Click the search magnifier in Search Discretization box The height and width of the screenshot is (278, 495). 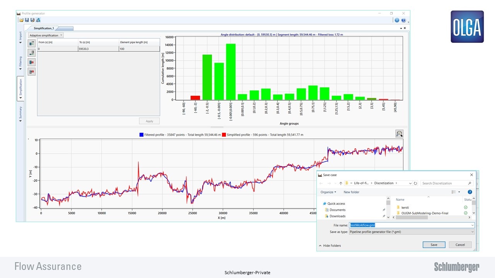coord(470,183)
